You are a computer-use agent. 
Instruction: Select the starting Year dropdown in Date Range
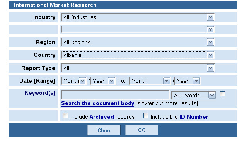pyautogui.click(x=103, y=81)
